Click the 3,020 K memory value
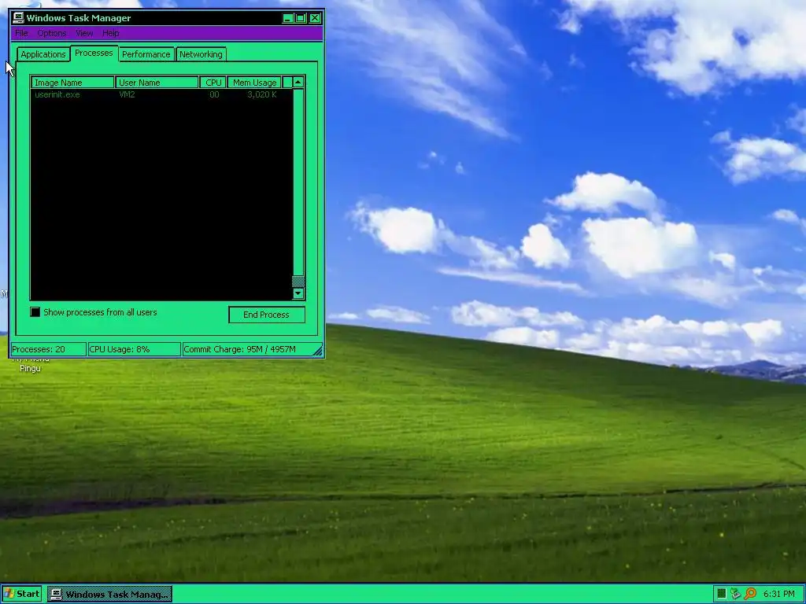 point(261,94)
